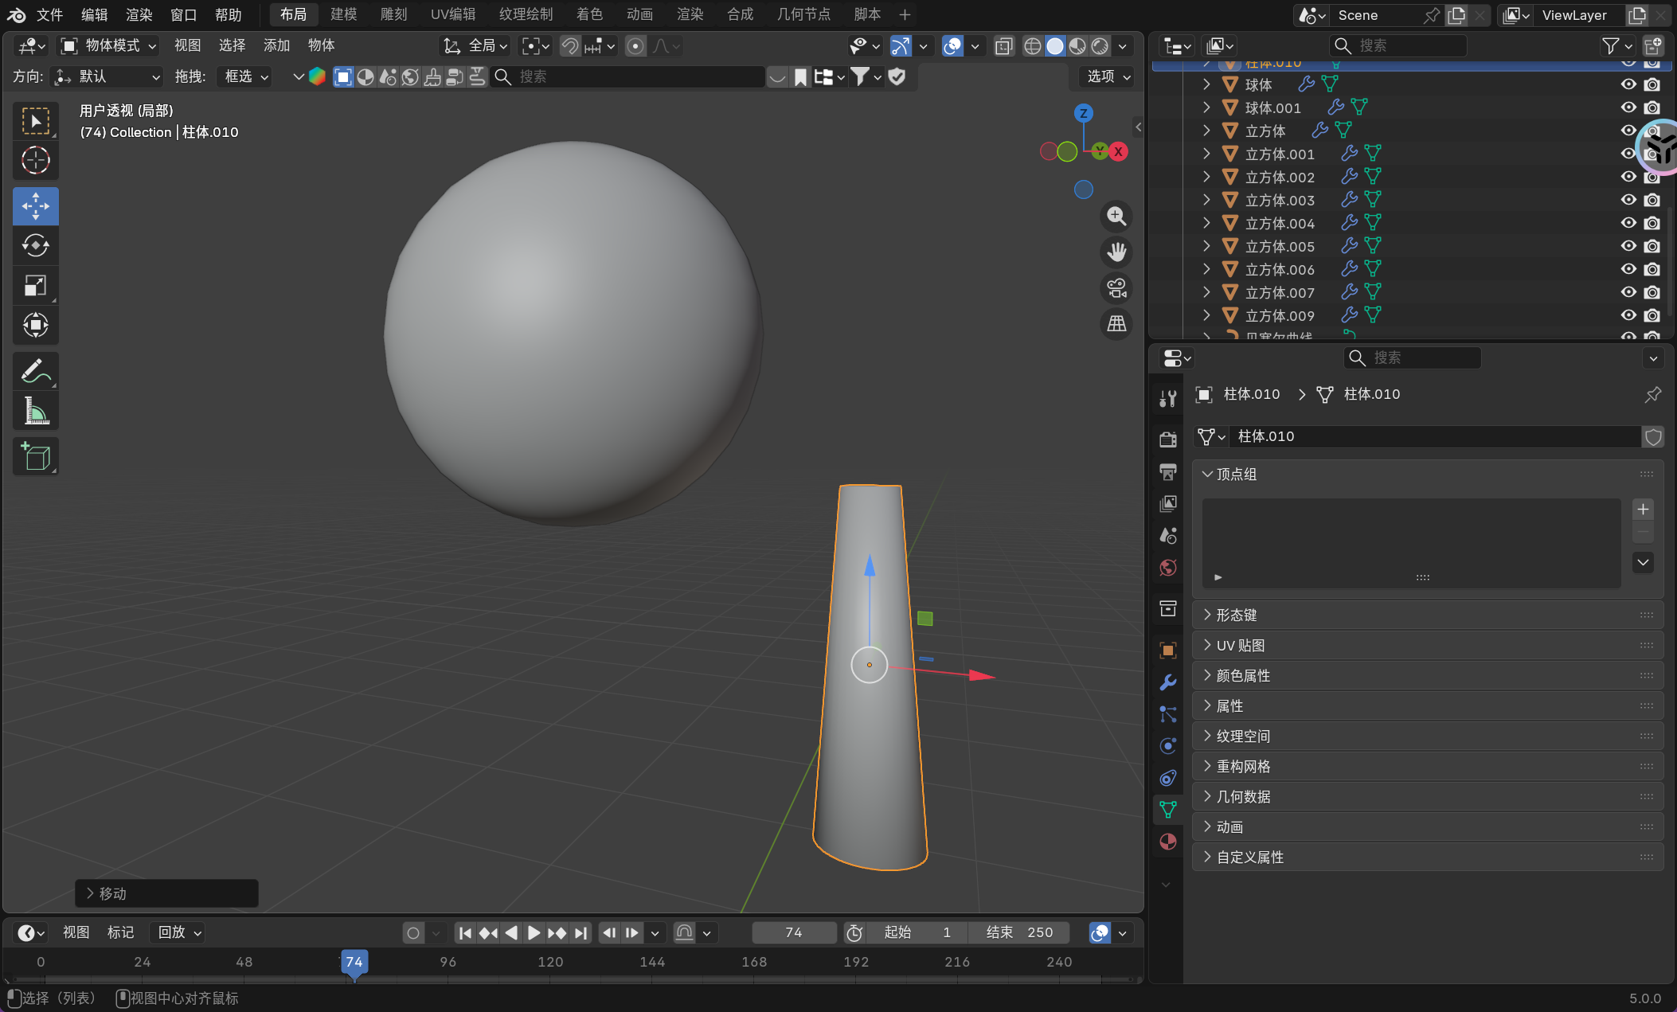Hide 立方体.003 using its eye icon
Image resolution: width=1677 pixels, height=1012 pixels.
(x=1628, y=200)
